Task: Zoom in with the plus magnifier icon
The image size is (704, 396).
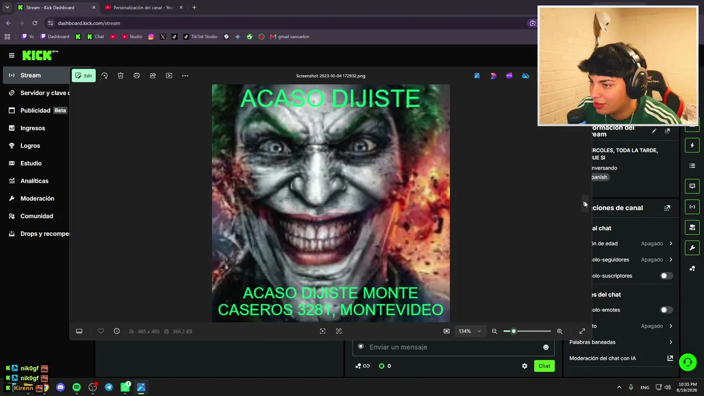Action: click(x=559, y=331)
